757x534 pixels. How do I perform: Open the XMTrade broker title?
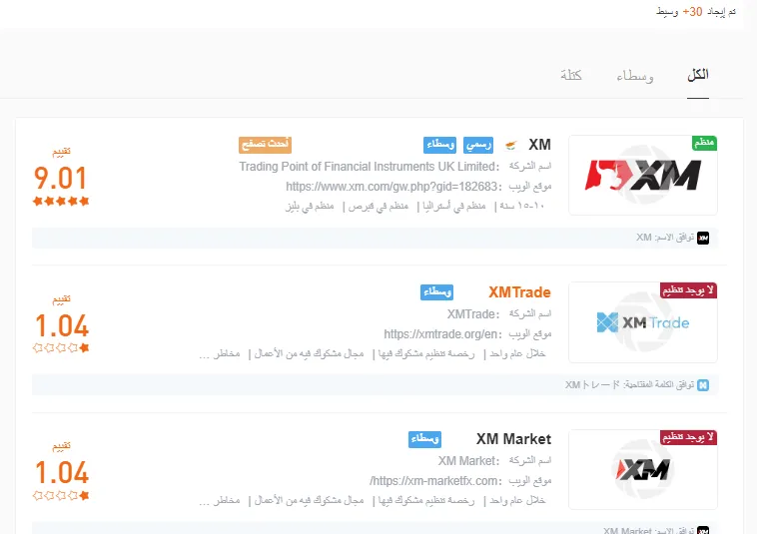tap(519, 292)
